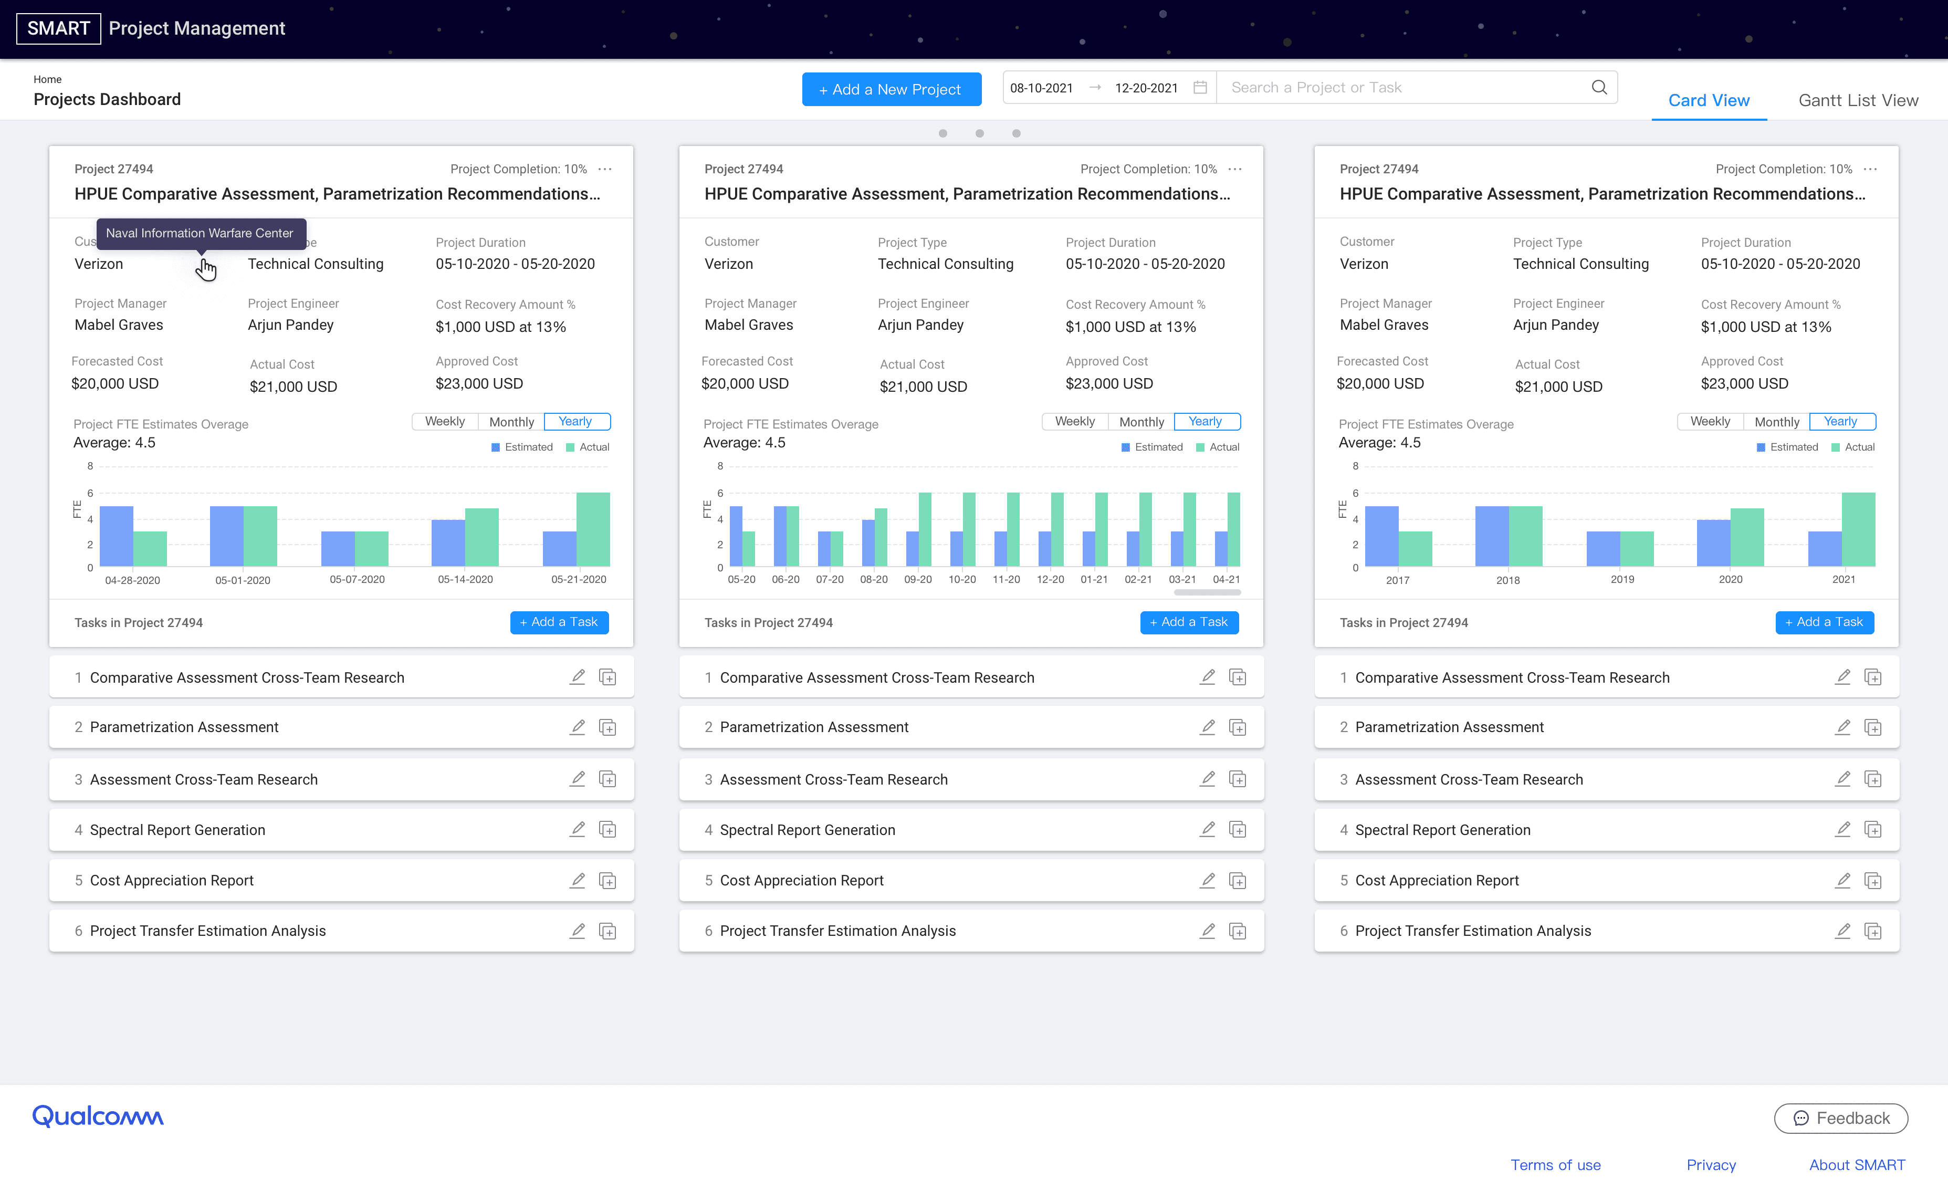Duplicate Comparative Assessment Cross-Team Research in first card
The width and height of the screenshot is (1948, 1190).
coord(607,677)
